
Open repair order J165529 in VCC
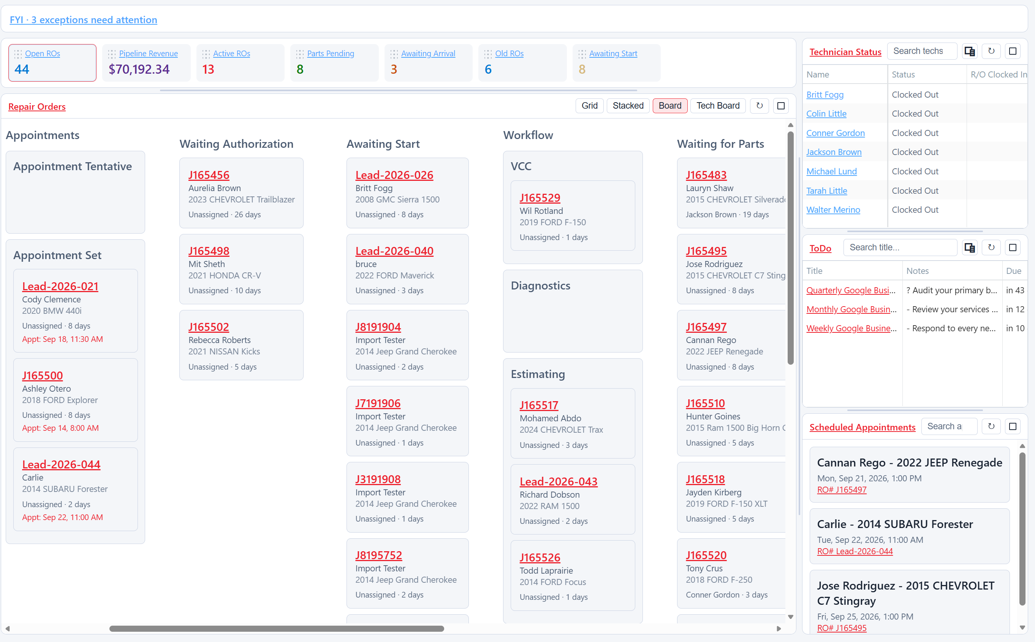(x=540, y=198)
